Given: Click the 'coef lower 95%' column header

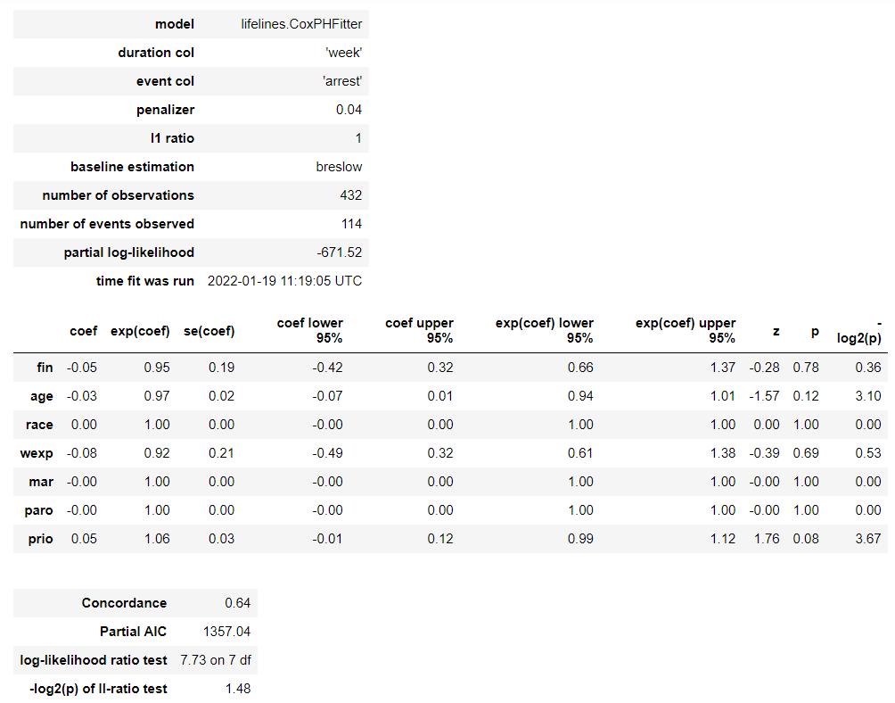Looking at the screenshot, I should tap(310, 330).
